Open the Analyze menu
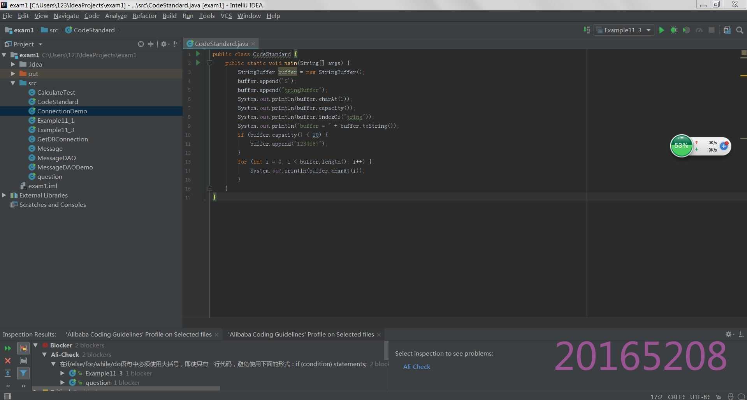The height and width of the screenshot is (400, 747). click(x=116, y=16)
